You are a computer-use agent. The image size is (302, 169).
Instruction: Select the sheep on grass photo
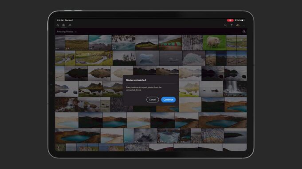point(214,42)
